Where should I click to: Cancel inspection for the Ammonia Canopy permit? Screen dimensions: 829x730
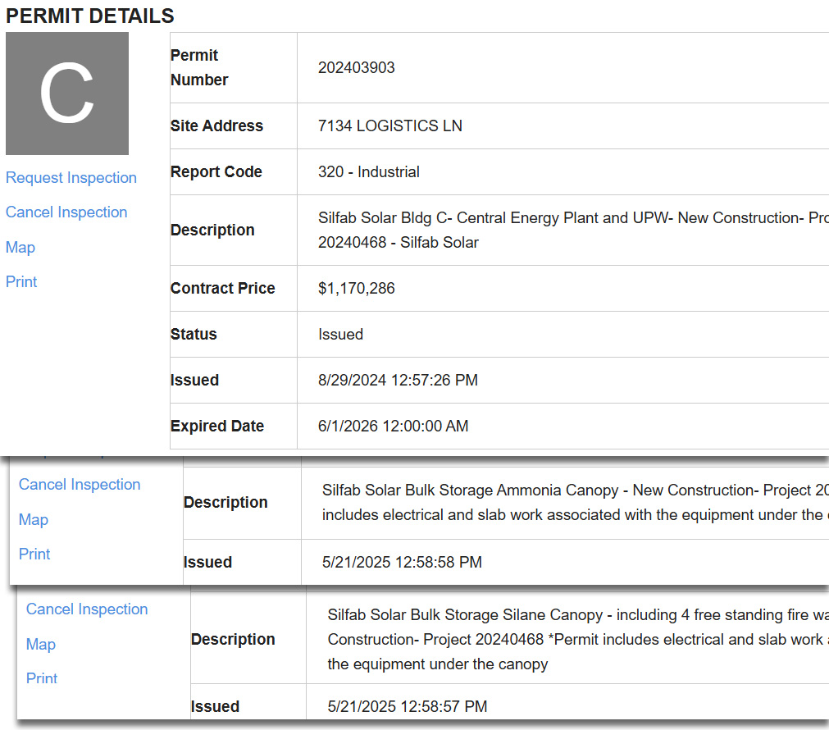pyautogui.click(x=80, y=485)
